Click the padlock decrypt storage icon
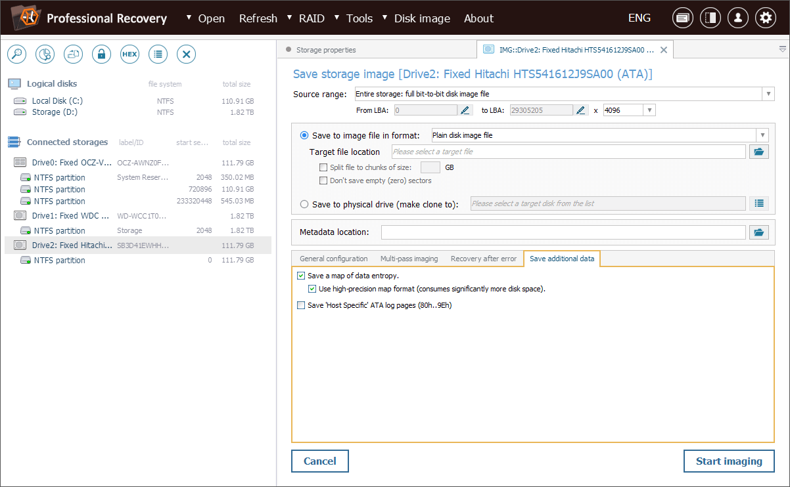Image resolution: width=790 pixels, height=487 pixels. pyautogui.click(x=101, y=54)
